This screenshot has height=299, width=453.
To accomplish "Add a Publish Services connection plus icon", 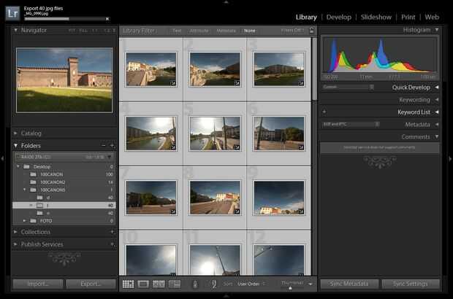I will (x=113, y=244).
